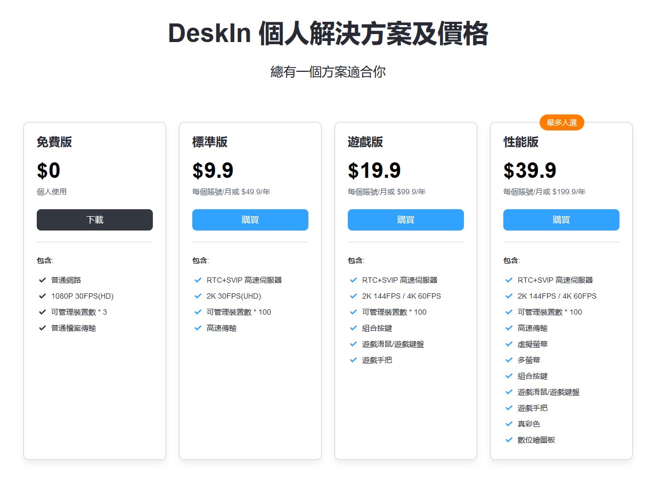This screenshot has height=485, width=645.
Task: Click '遊戲手把' text in the 性能版 card
Action: (x=533, y=408)
